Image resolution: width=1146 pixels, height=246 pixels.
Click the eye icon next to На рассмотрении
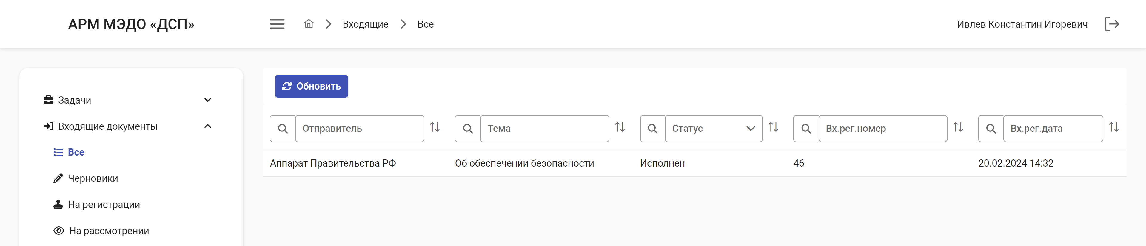[x=59, y=231]
